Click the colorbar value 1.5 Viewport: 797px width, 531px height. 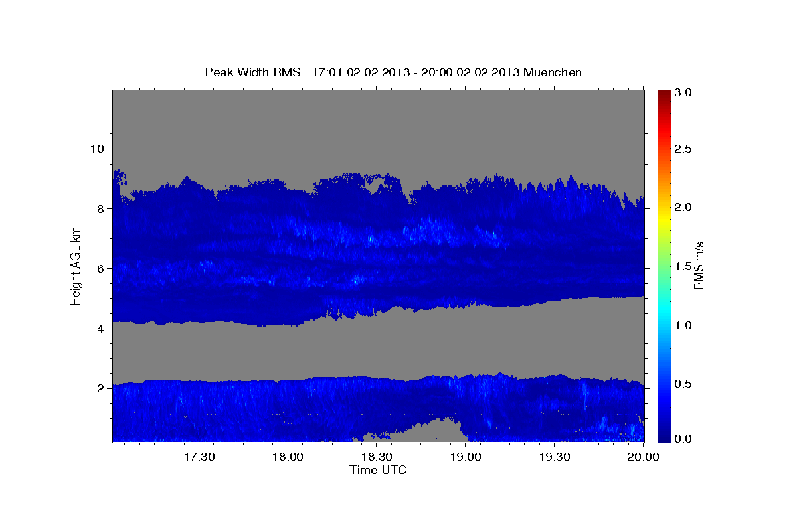[x=683, y=266]
